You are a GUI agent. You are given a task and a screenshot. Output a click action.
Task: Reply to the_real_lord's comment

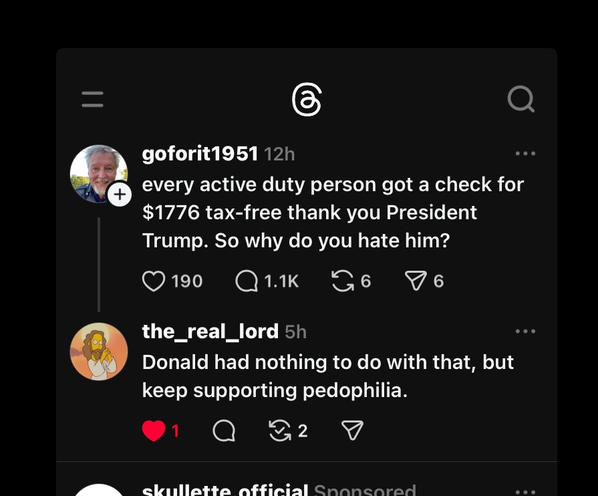coord(224,431)
